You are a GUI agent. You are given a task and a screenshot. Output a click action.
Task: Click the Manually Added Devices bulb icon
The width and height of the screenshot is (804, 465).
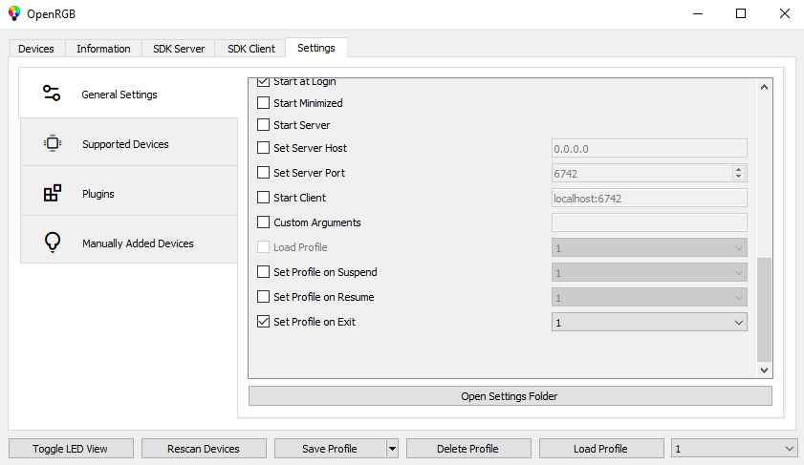[x=53, y=243]
